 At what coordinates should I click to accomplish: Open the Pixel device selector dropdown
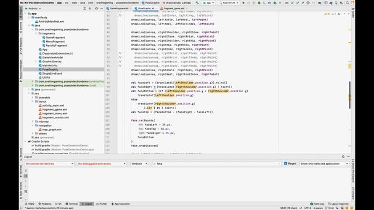[228, 3]
